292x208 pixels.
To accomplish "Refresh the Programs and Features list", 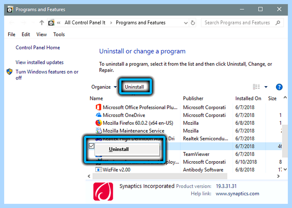I will (193, 23).
